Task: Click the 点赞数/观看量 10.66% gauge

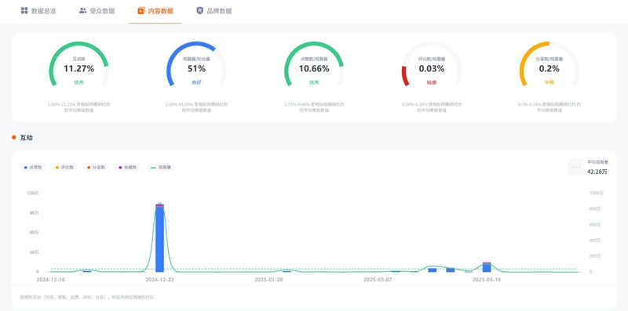Action: click(314, 64)
